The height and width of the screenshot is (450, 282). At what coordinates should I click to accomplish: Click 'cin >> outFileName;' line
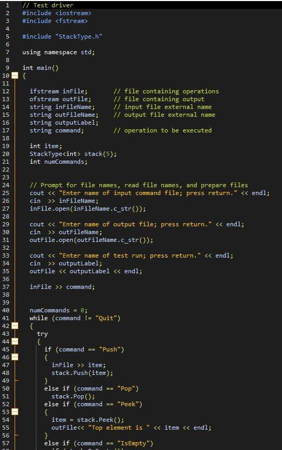[66, 232]
